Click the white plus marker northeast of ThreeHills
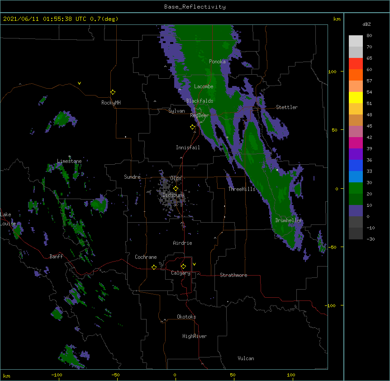This screenshot has height=381, width=390. [277, 170]
